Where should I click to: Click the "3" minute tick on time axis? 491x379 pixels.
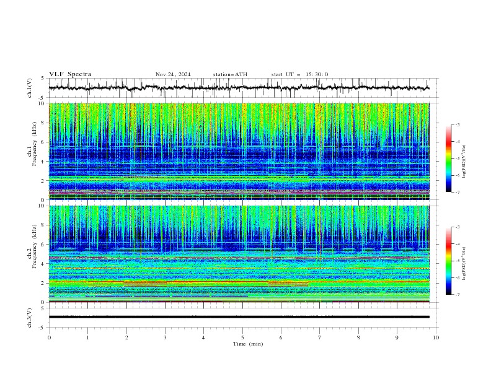pyautogui.click(x=165, y=338)
